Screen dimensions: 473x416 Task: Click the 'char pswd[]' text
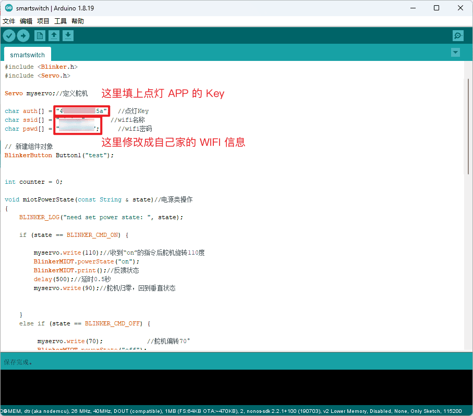pos(24,129)
